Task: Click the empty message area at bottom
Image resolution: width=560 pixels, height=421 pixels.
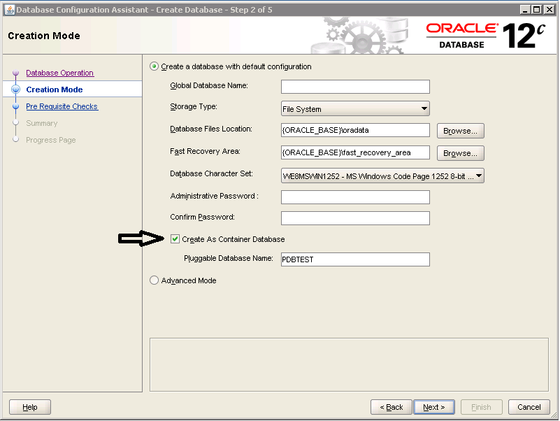Action: point(349,364)
